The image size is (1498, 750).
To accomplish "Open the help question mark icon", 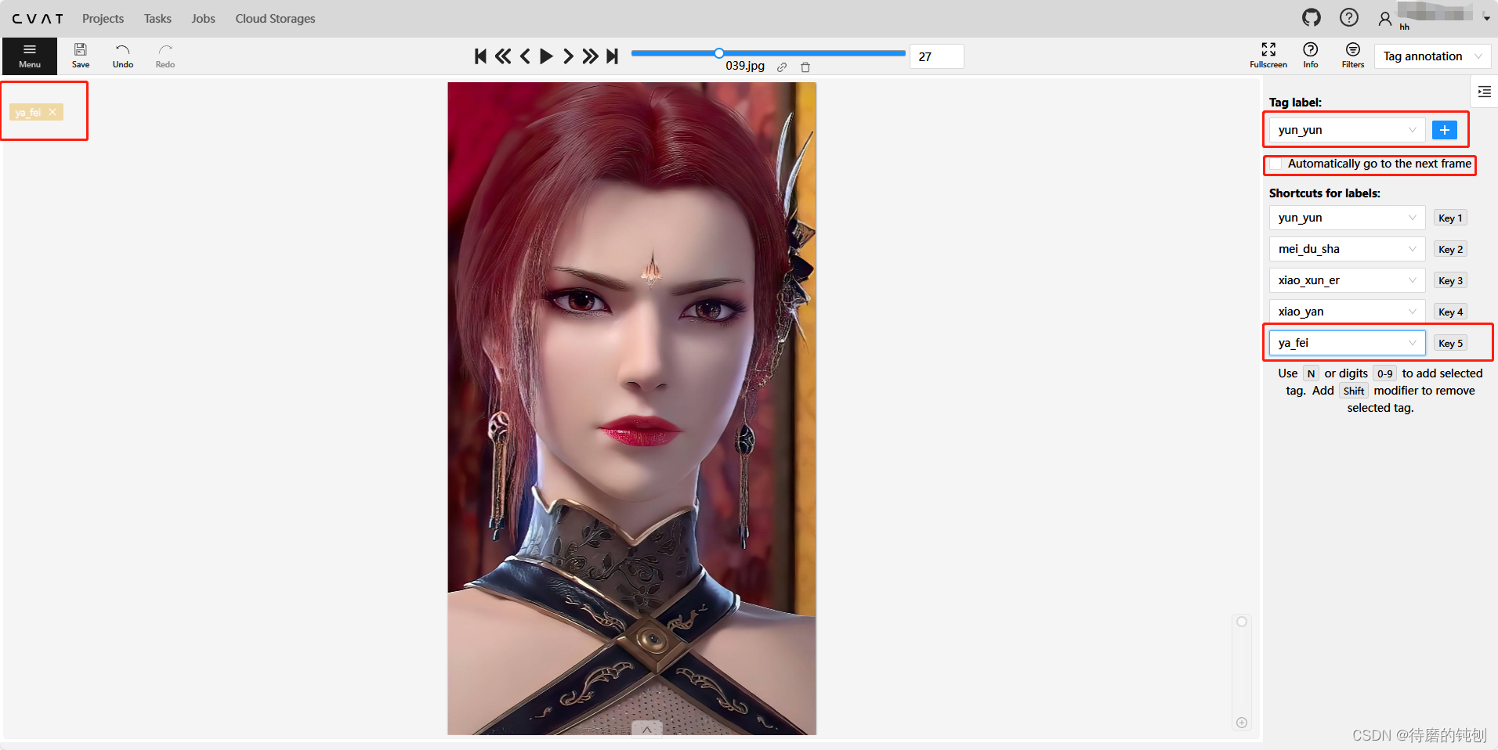I will 1349,17.
